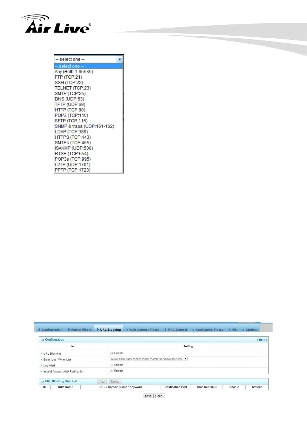Open the IPS tab
The width and height of the screenshot is (307, 434).
[234, 330]
